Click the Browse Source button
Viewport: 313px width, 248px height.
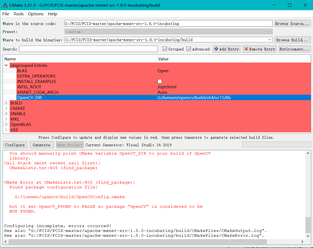[292, 24]
